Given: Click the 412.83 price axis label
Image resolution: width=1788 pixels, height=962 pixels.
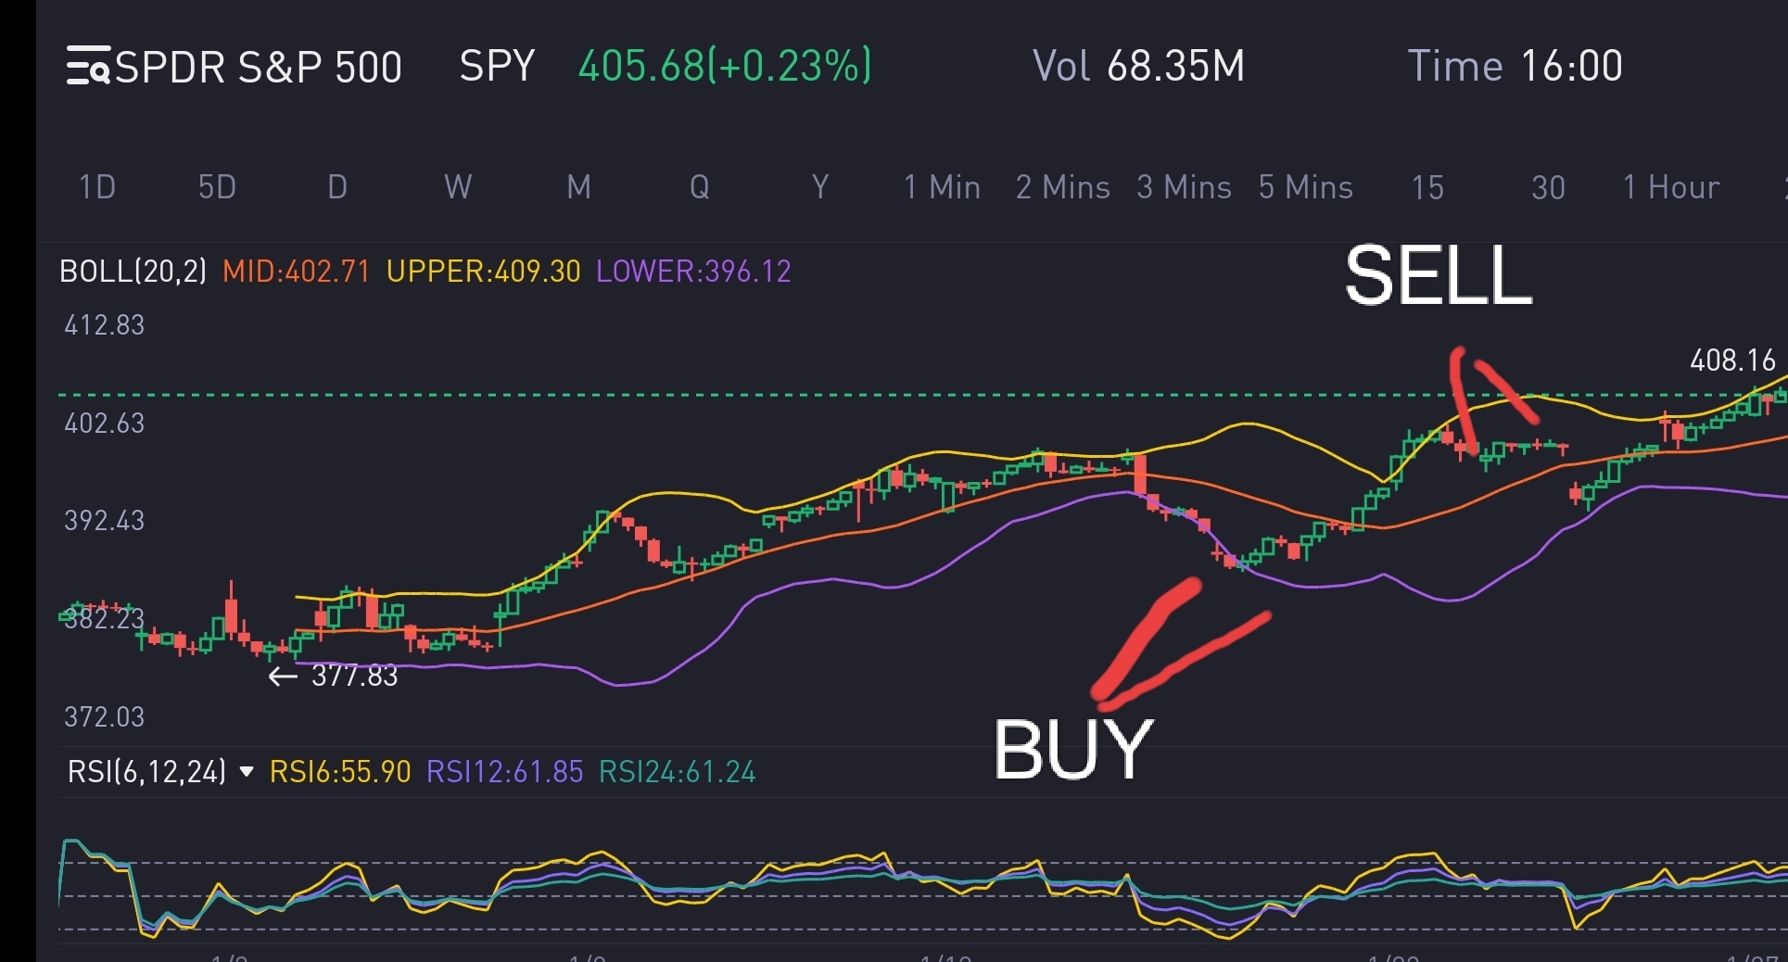Looking at the screenshot, I should click(105, 325).
